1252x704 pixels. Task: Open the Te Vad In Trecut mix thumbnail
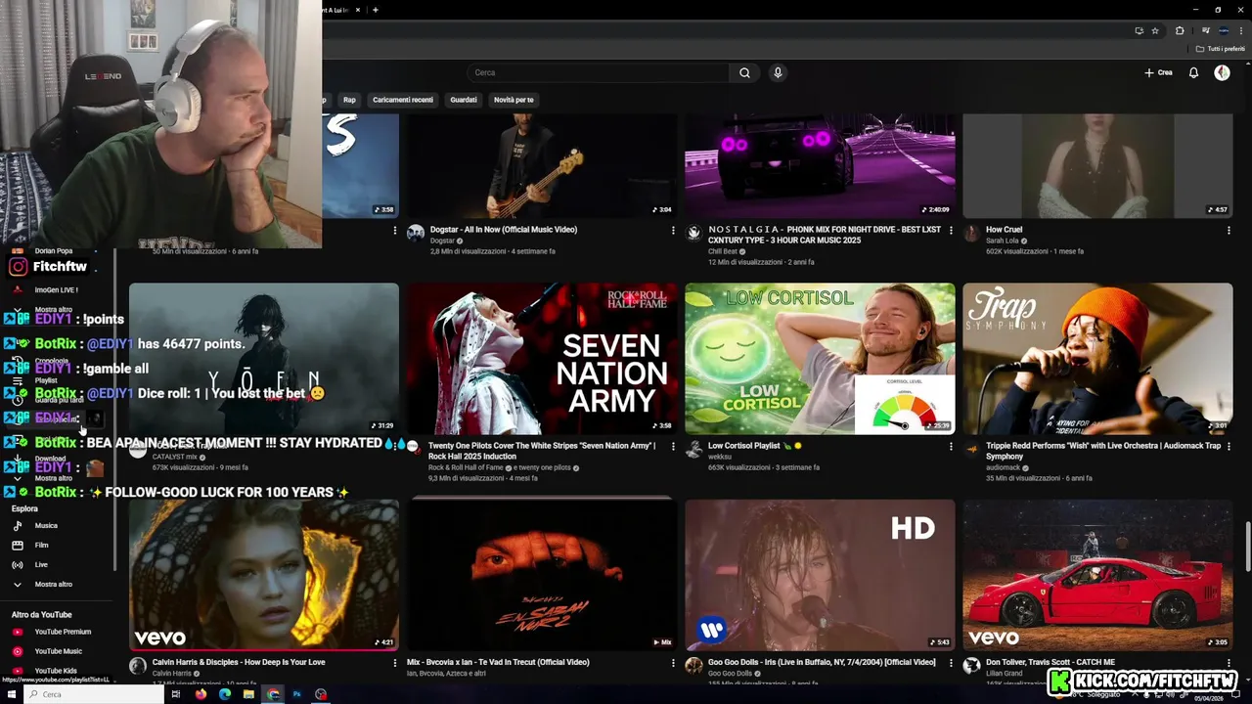coord(542,575)
